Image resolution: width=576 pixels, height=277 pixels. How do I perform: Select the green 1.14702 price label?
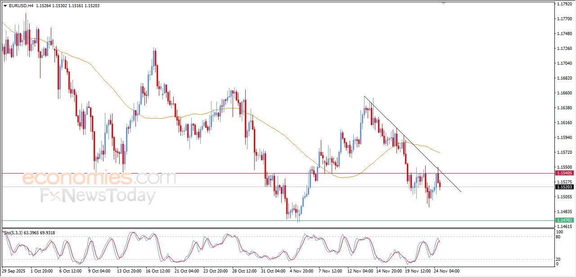(564, 220)
